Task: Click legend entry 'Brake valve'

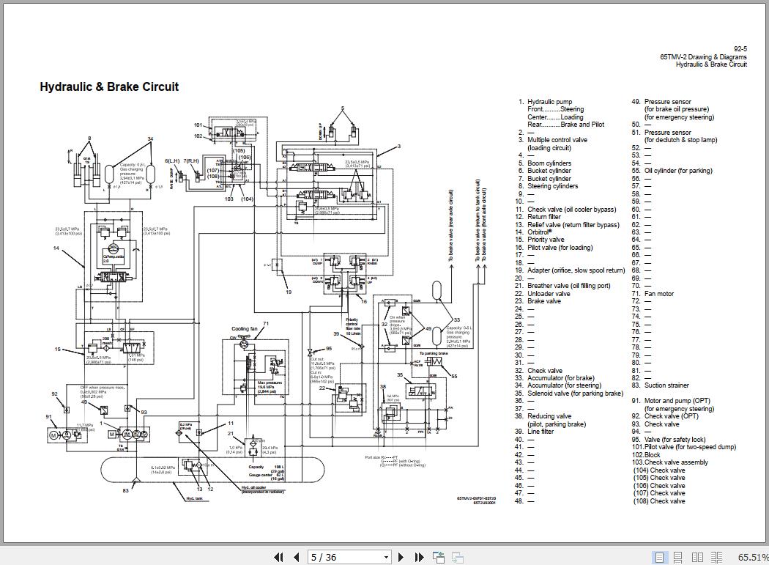Action: tap(544, 301)
